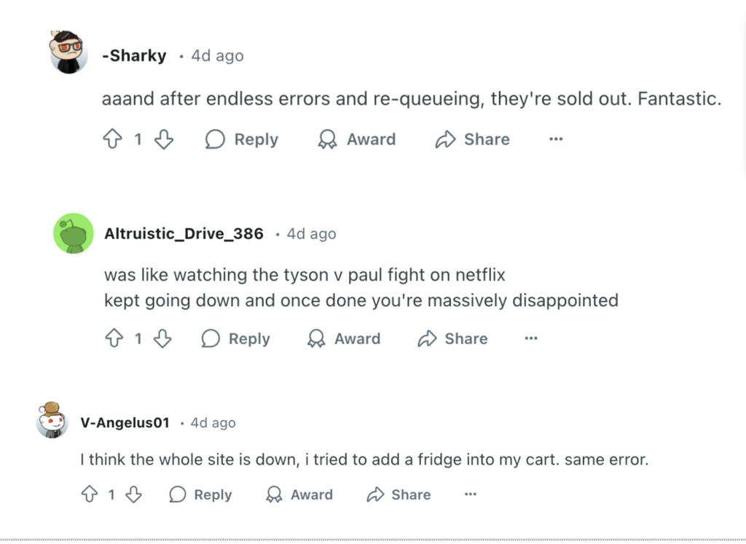746x544 pixels.
Task: Open more options on -Sharky's comment
Action: point(556,139)
